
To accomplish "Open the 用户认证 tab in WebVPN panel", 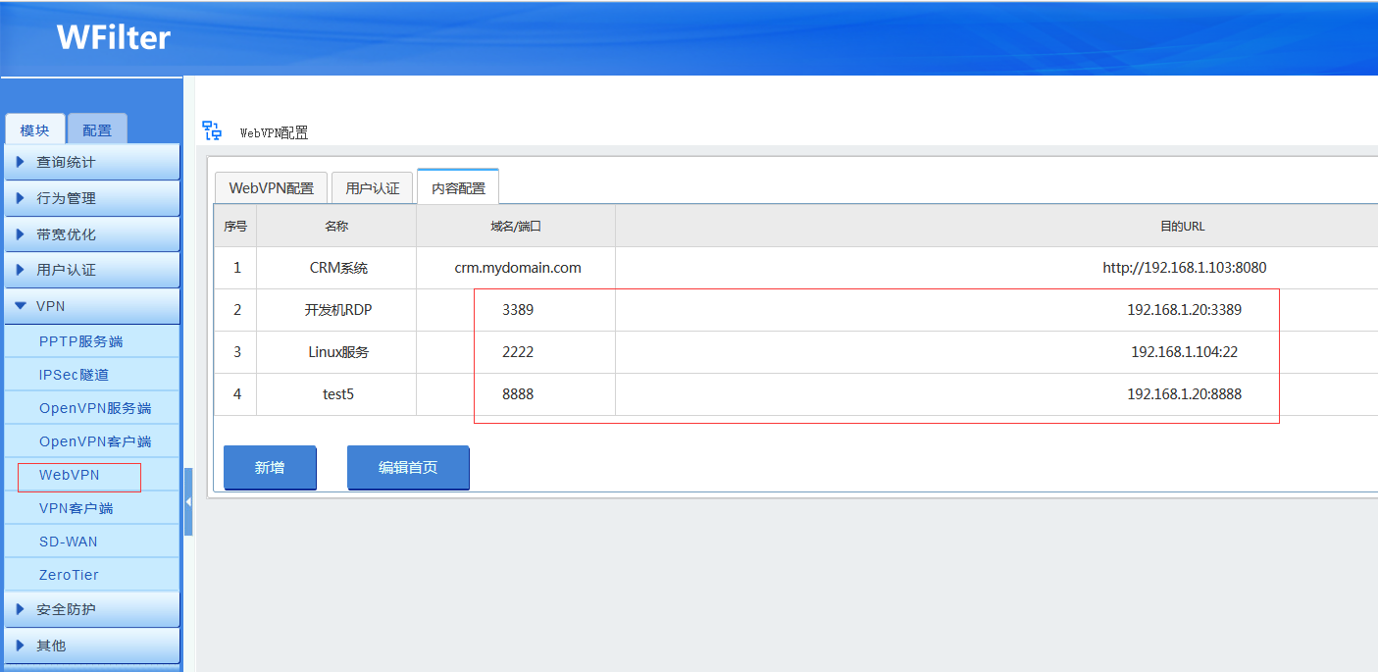I will [x=373, y=188].
